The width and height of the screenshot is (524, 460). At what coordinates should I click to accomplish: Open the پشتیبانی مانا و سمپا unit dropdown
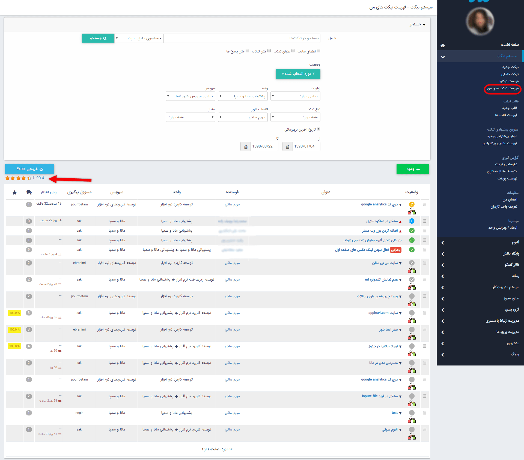pos(243,96)
